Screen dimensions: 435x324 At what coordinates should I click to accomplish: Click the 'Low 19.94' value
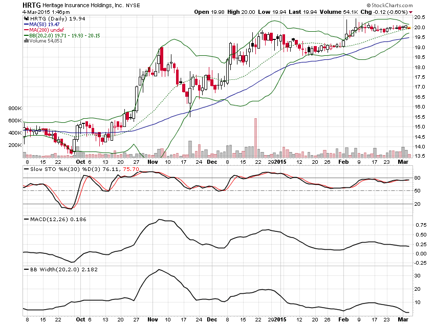pyautogui.click(x=272, y=12)
